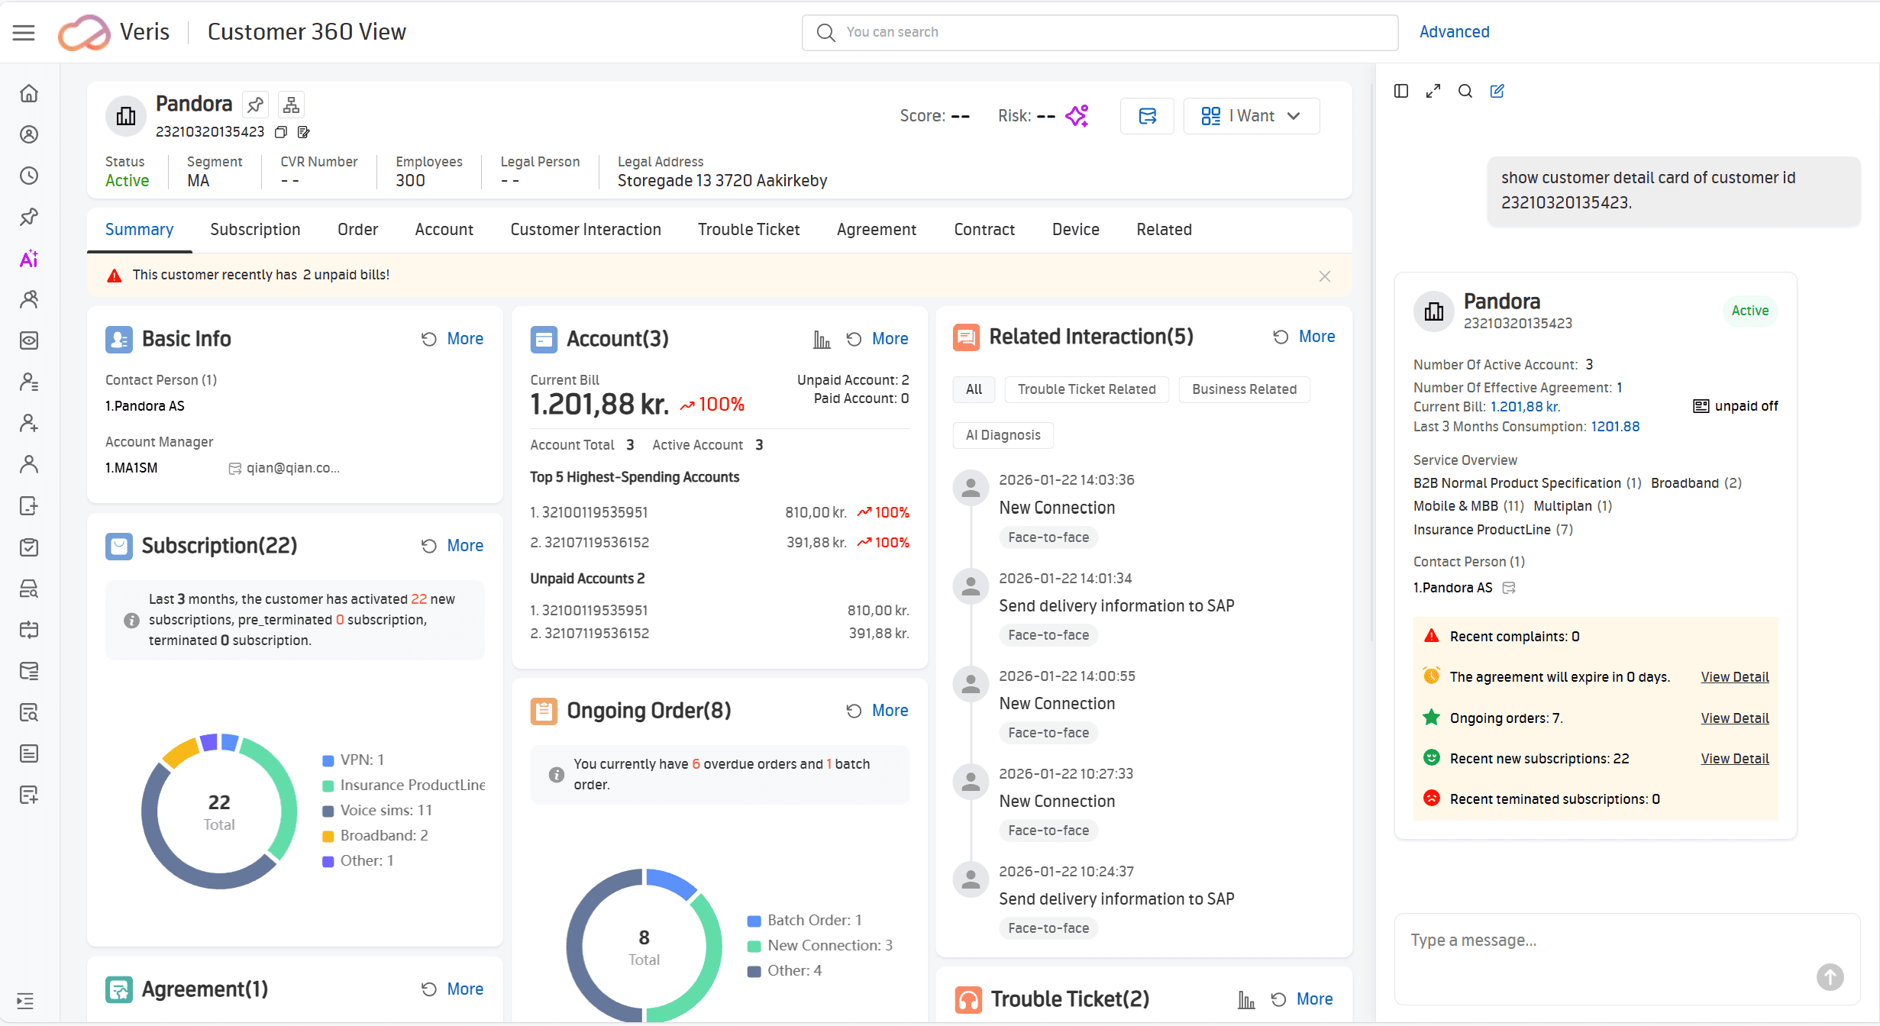Image resolution: width=1880 pixels, height=1026 pixels.
Task: Switch to the Trouble Ticket tab
Action: point(748,230)
